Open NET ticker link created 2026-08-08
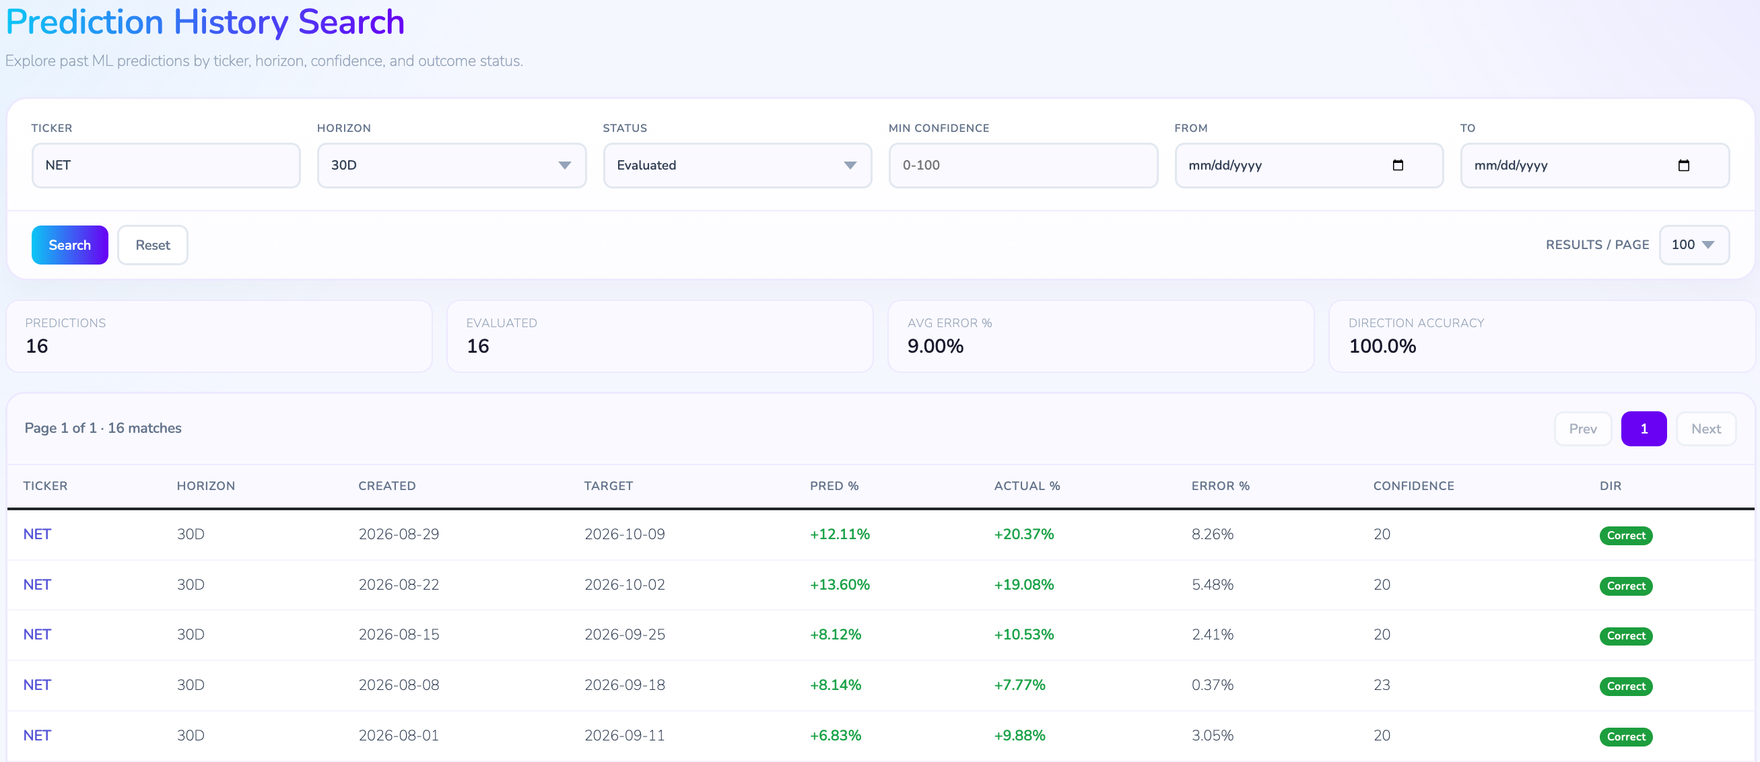1760x762 pixels. (x=37, y=685)
